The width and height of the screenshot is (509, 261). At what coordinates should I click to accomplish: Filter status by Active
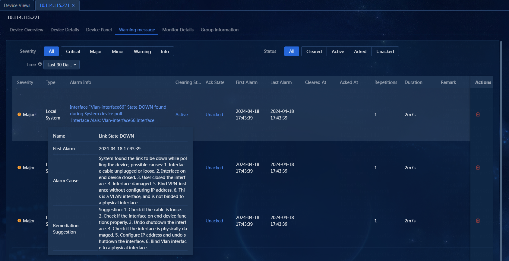pyautogui.click(x=338, y=51)
